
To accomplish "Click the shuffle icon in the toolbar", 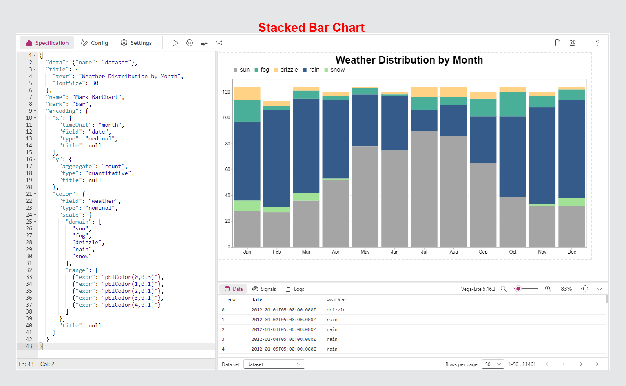I will tap(219, 42).
